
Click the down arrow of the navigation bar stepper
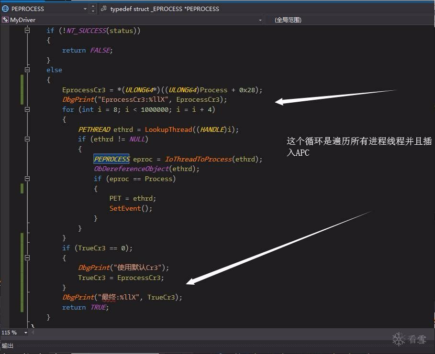point(93,11)
